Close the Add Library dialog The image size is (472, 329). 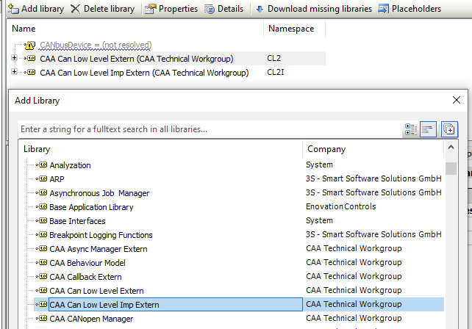[x=456, y=100]
